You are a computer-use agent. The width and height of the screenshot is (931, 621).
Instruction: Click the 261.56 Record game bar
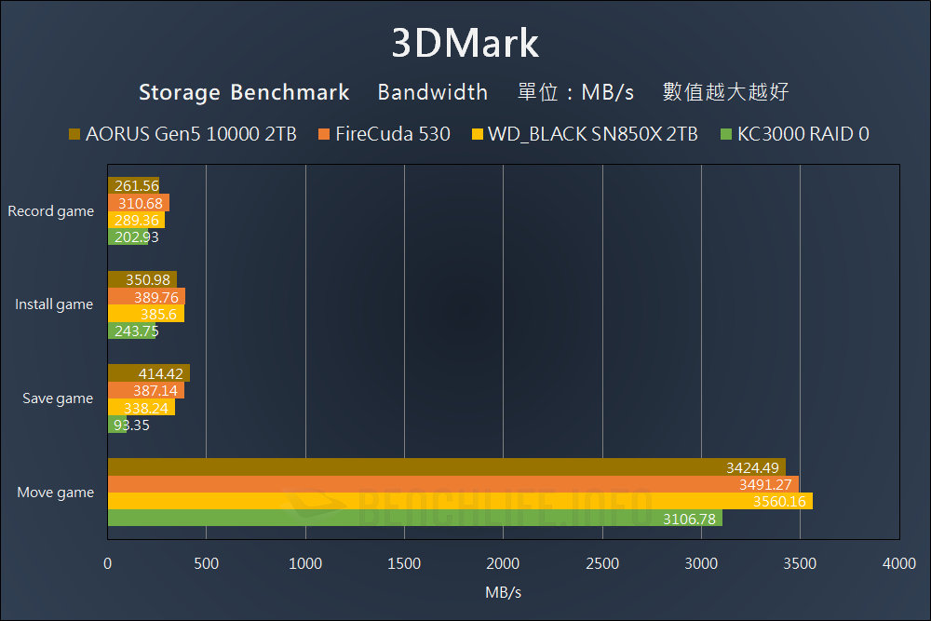(133, 186)
